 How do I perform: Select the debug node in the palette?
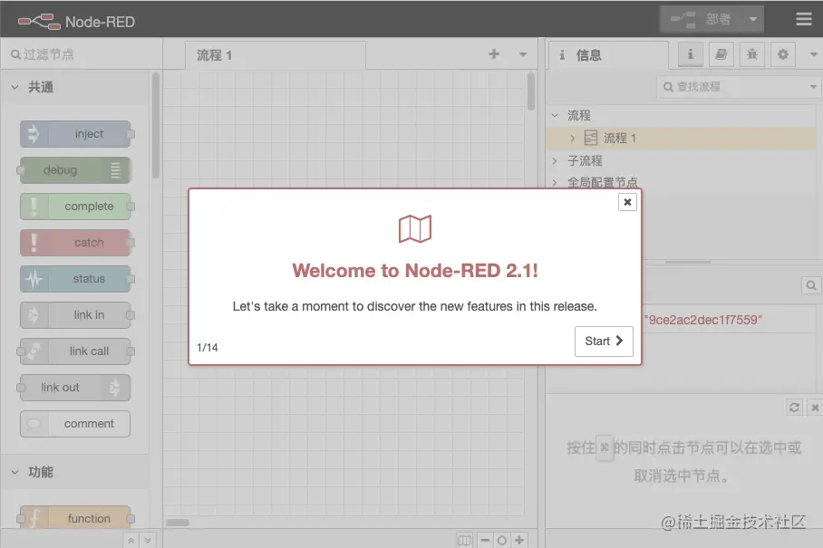click(x=75, y=170)
